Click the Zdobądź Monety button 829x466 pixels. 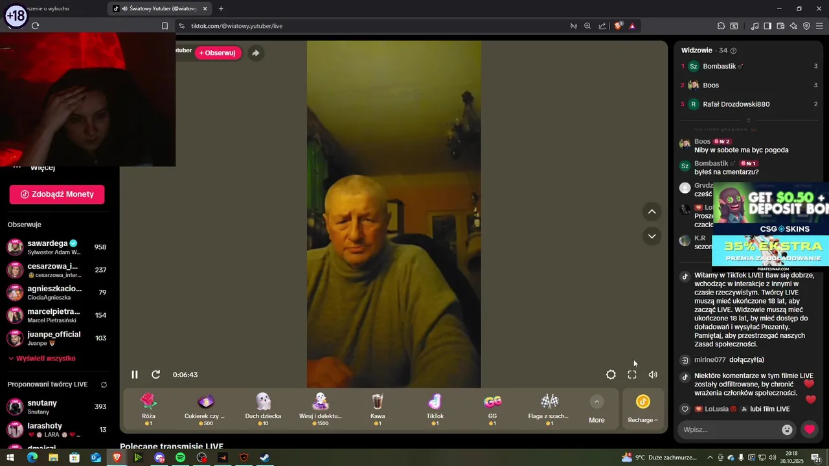(57, 194)
